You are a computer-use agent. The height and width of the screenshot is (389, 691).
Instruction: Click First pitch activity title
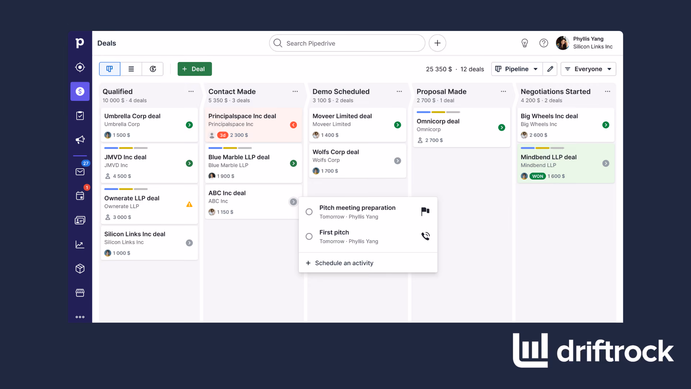point(334,232)
